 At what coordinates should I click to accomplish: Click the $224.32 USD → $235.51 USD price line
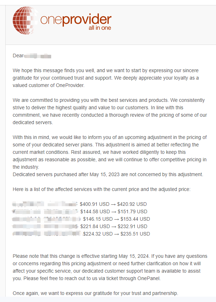[116, 234]
